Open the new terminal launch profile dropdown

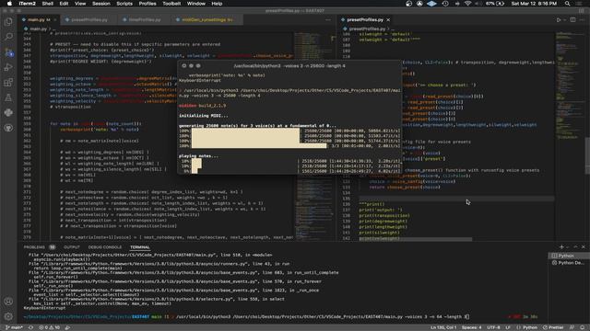point(568,247)
